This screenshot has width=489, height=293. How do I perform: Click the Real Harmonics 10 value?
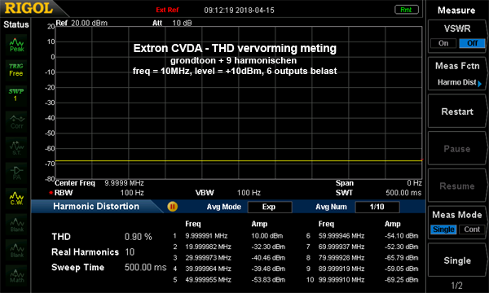(x=130, y=252)
